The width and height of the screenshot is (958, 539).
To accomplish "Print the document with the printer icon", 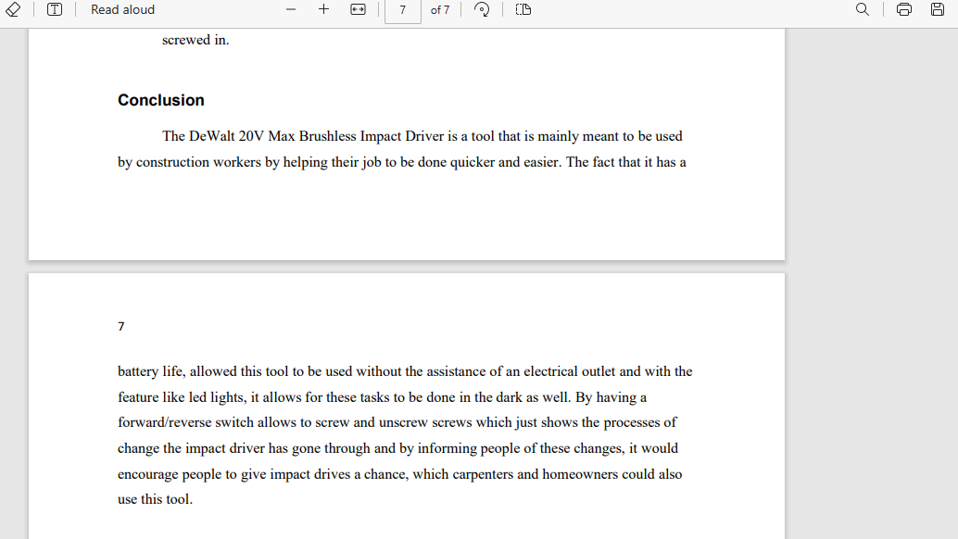I will pos(904,9).
